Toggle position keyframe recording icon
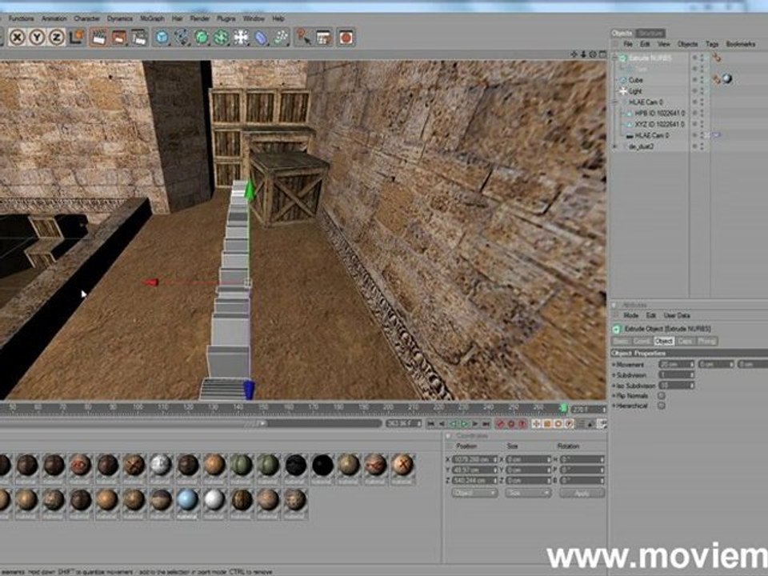The width and height of the screenshot is (768, 576). (x=537, y=424)
